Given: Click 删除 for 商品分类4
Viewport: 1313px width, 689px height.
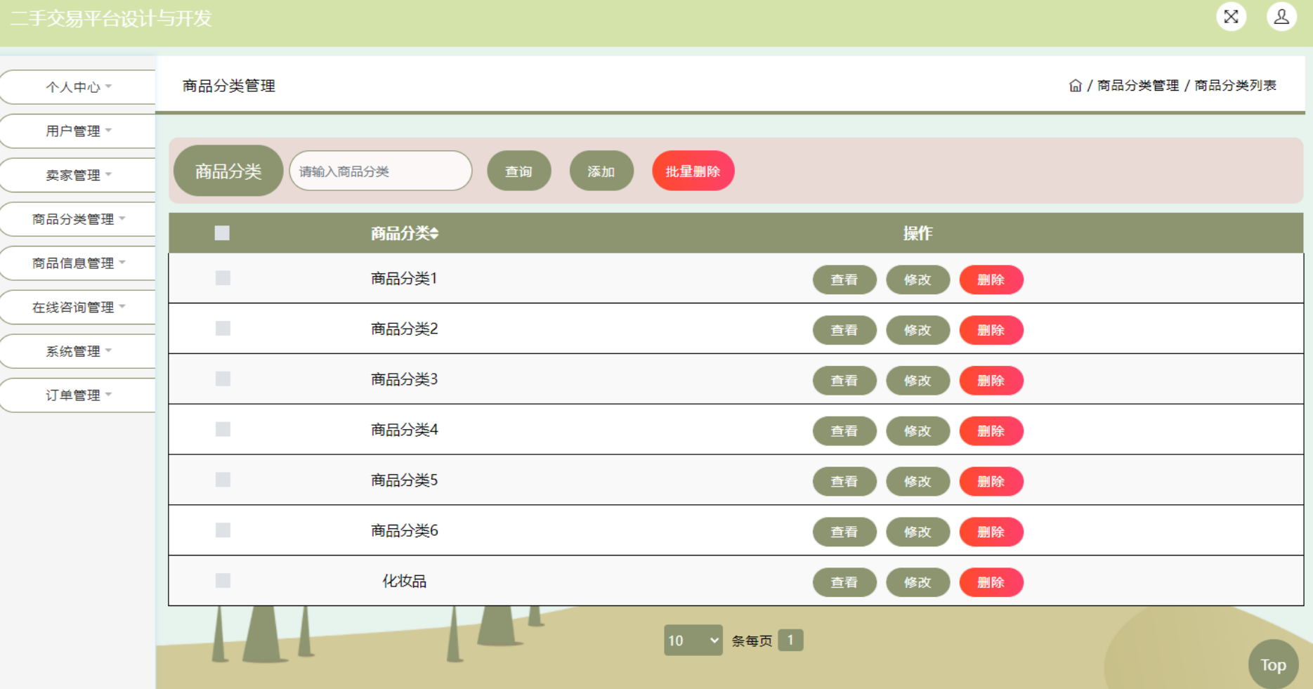Looking at the screenshot, I should click(991, 431).
